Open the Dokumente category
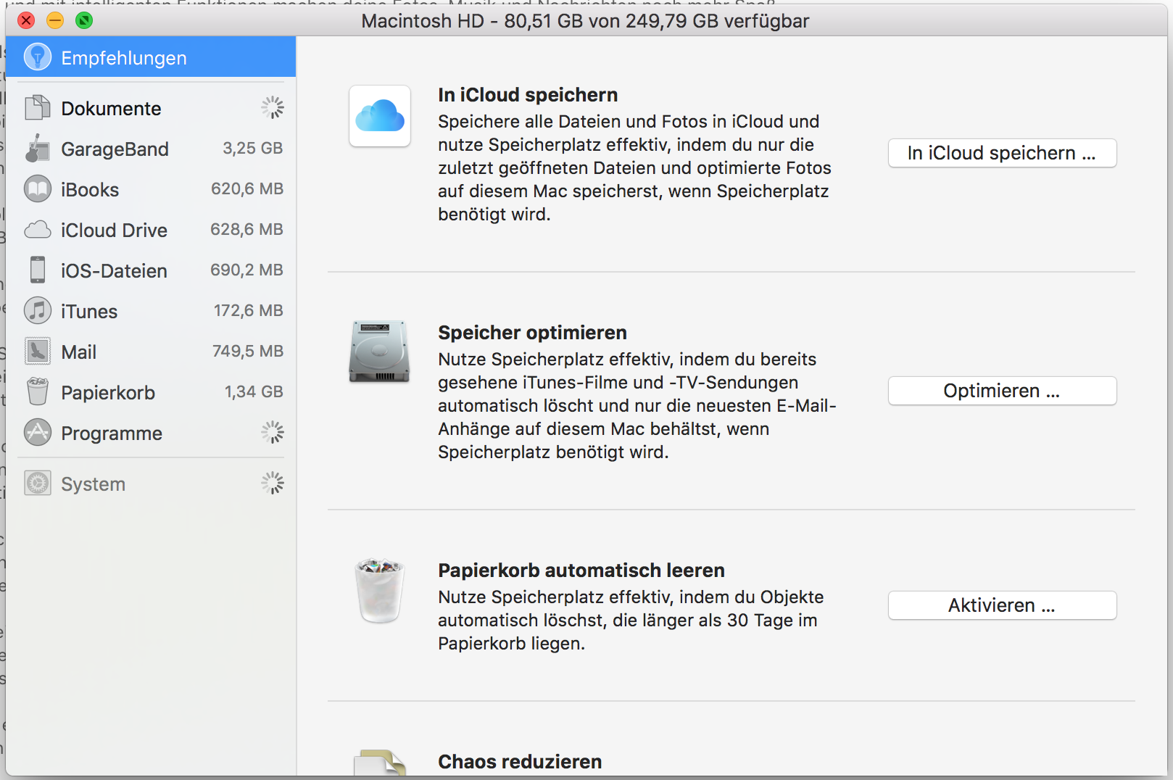Image resolution: width=1173 pixels, height=780 pixels. click(111, 109)
